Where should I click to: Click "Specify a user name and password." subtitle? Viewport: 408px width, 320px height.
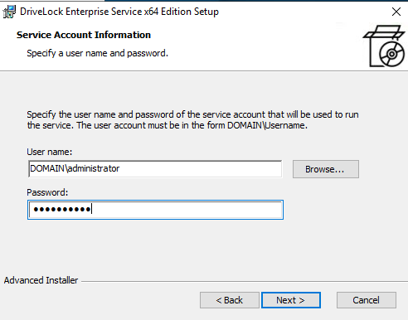coord(97,53)
